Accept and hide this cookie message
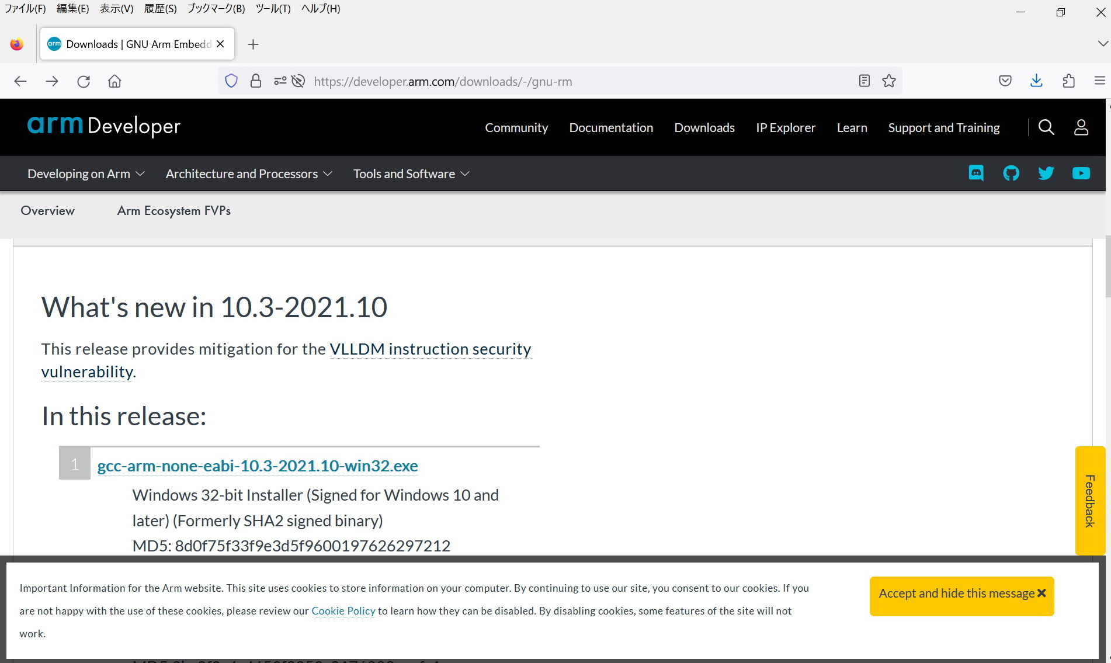Image resolution: width=1111 pixels, height=663 pixels. click(961, 596)
